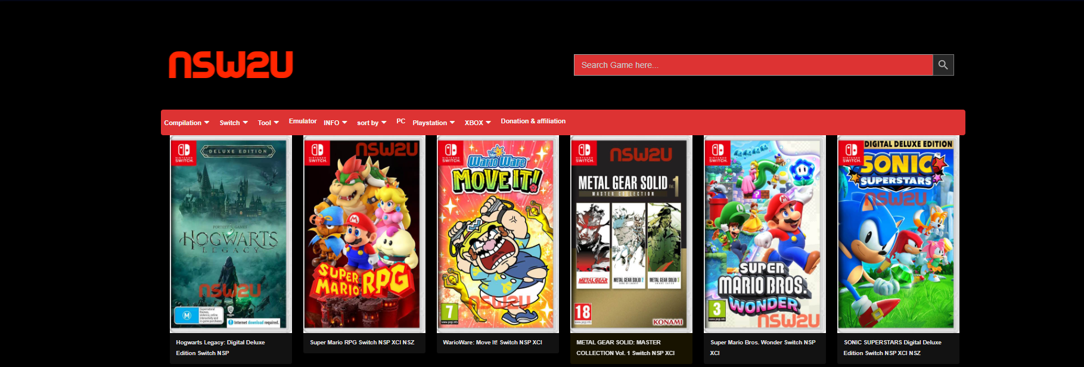Click METAL GEAR SOLID: MASTER COLLECTION Vol. 1 link
This screenshot has width=1084, height=367.
coord(626,348)
